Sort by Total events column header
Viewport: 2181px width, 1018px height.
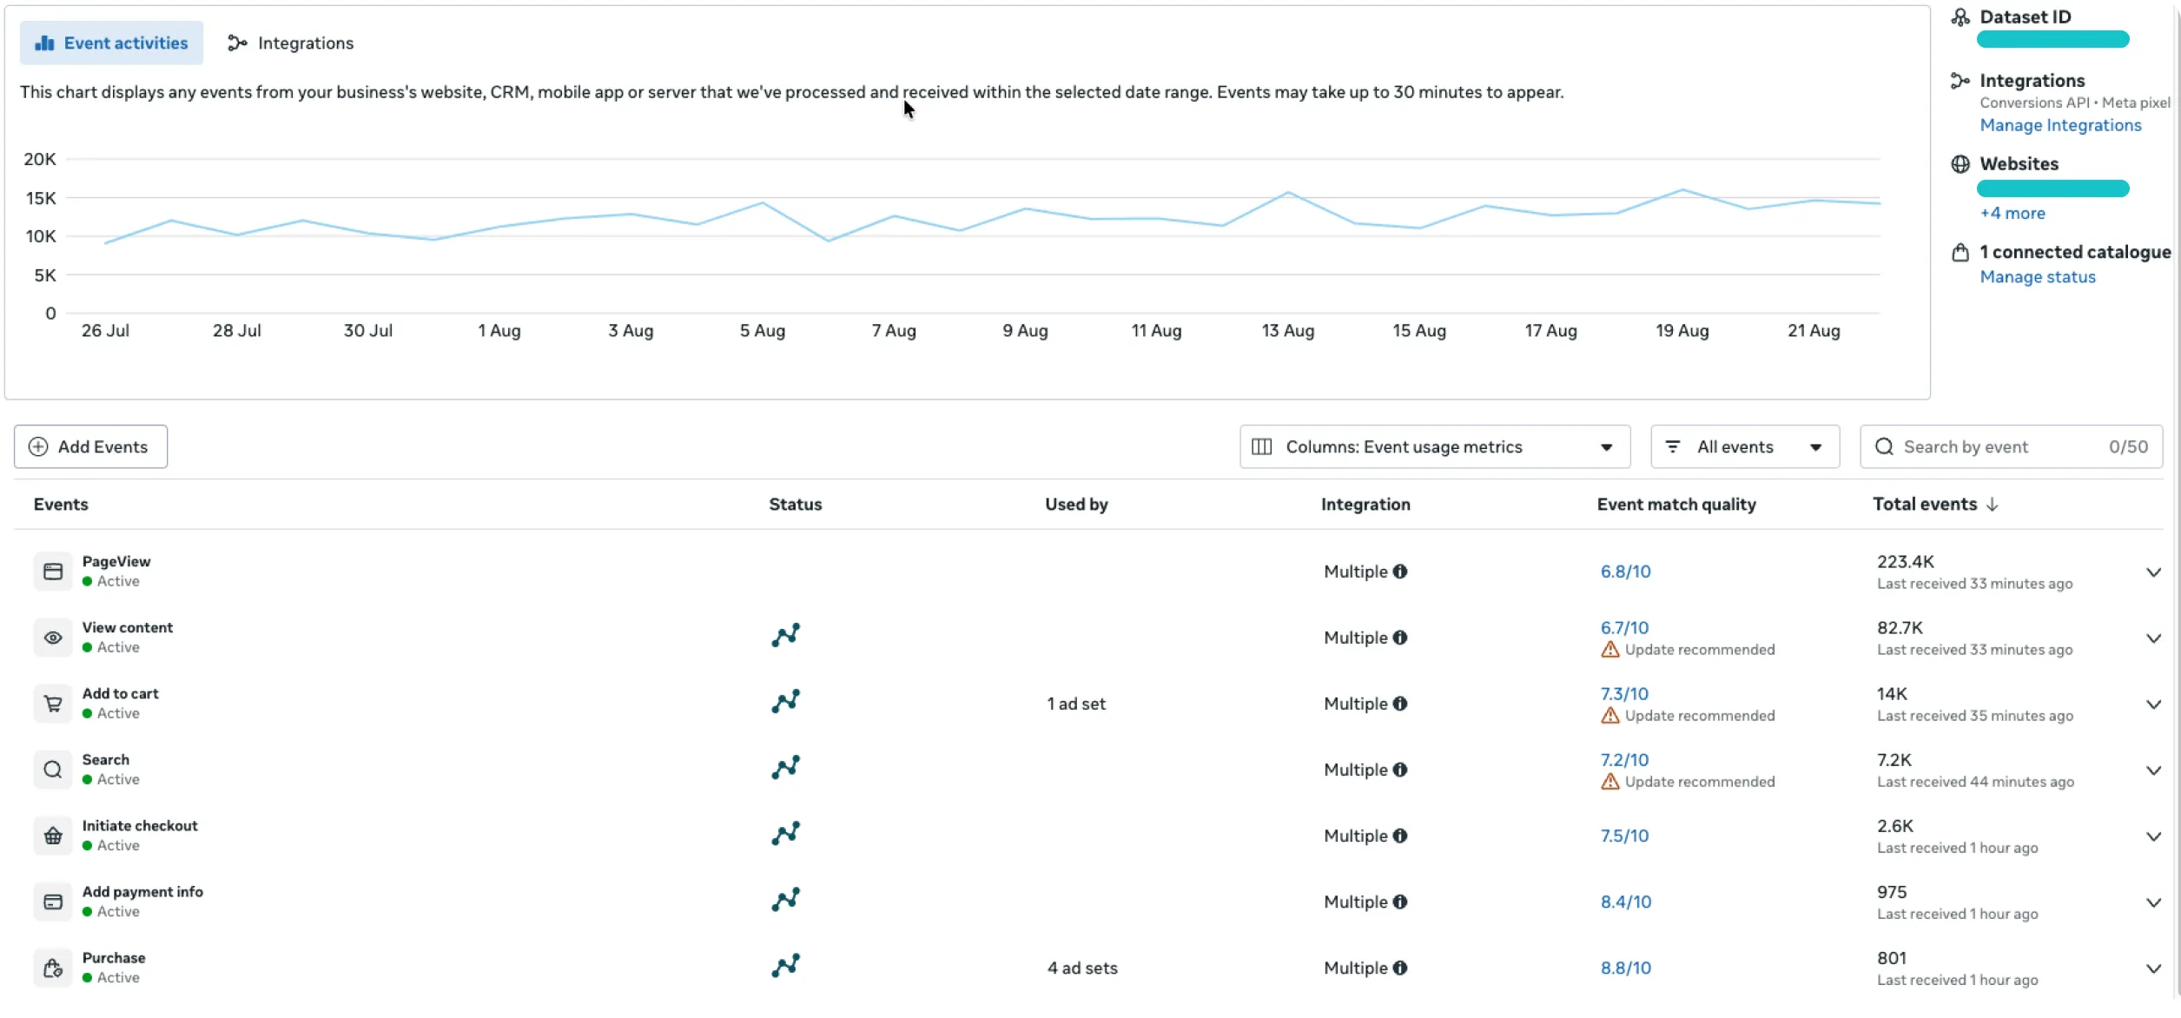1936,505
